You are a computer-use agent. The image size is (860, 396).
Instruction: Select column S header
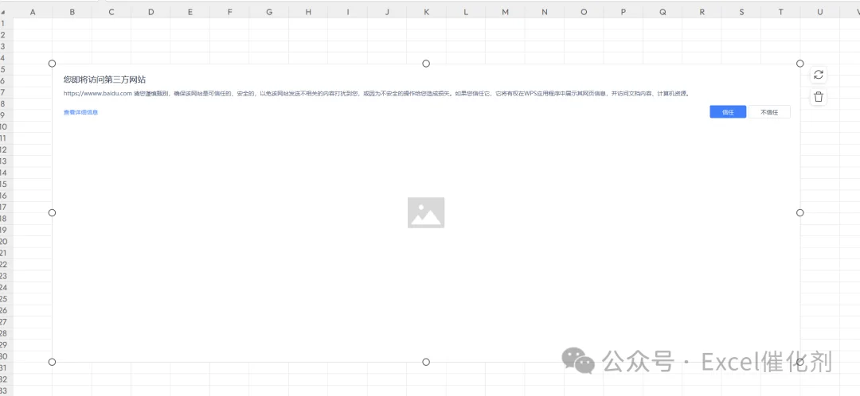click(x=741, y=12)
